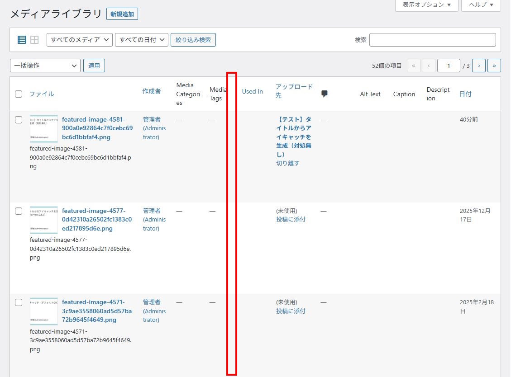Check the featured-image-4581 row checkbox
The width and height of the screenshot is (511, 377).
point(19,120)
